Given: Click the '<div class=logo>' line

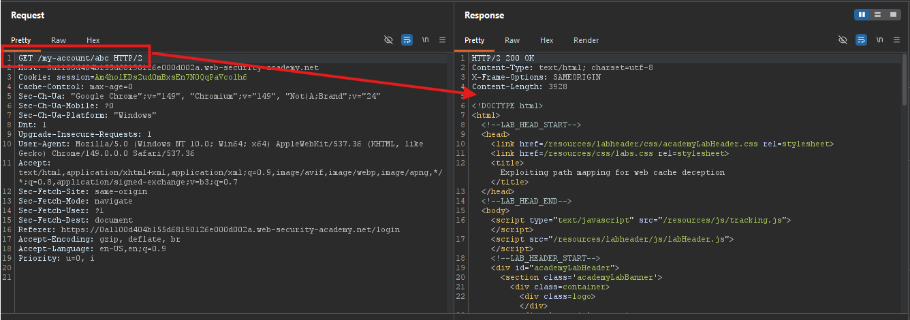Looking at the screenshot, I should pyautogui.click(x=557, y=297).
